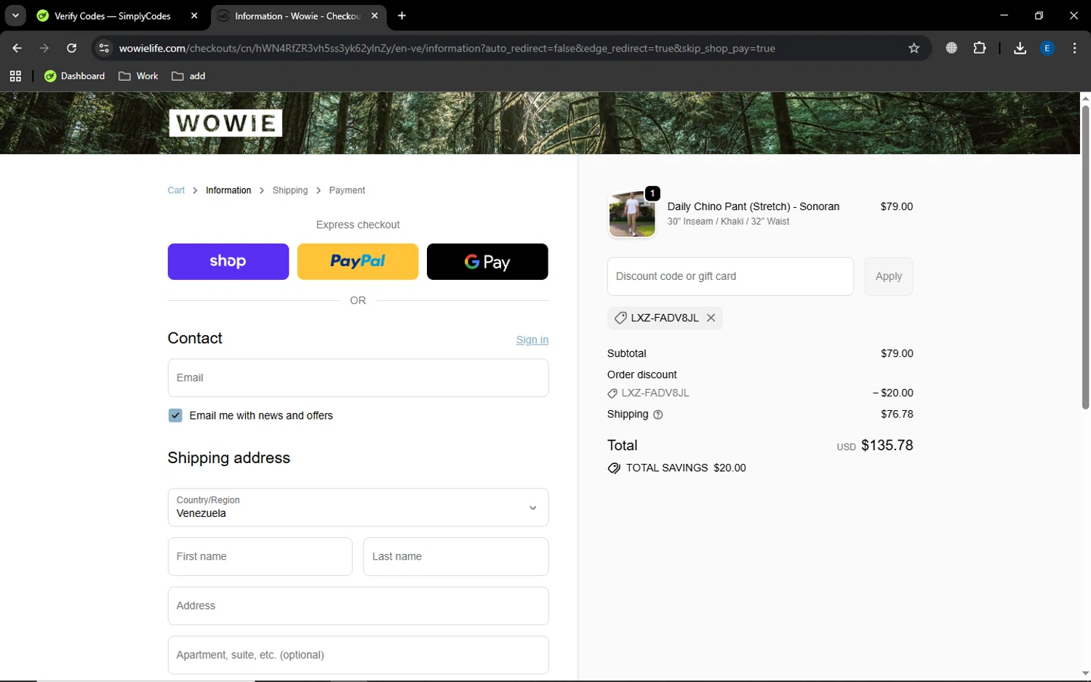The width and height of the screenshot is (1091, 682).
Task: Click the shipping cost $76.78
Action: tap(897, 414)
